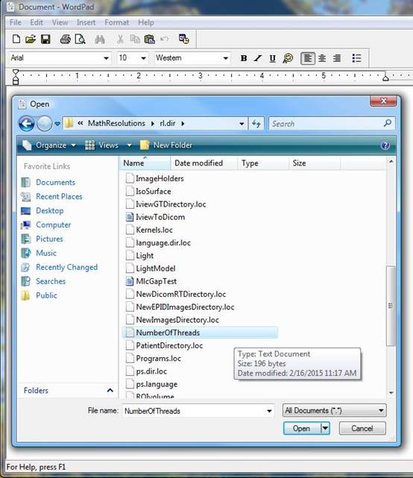
Task: Click the Open folder icon in WordPad toolbar
Action: pos(31,39)
